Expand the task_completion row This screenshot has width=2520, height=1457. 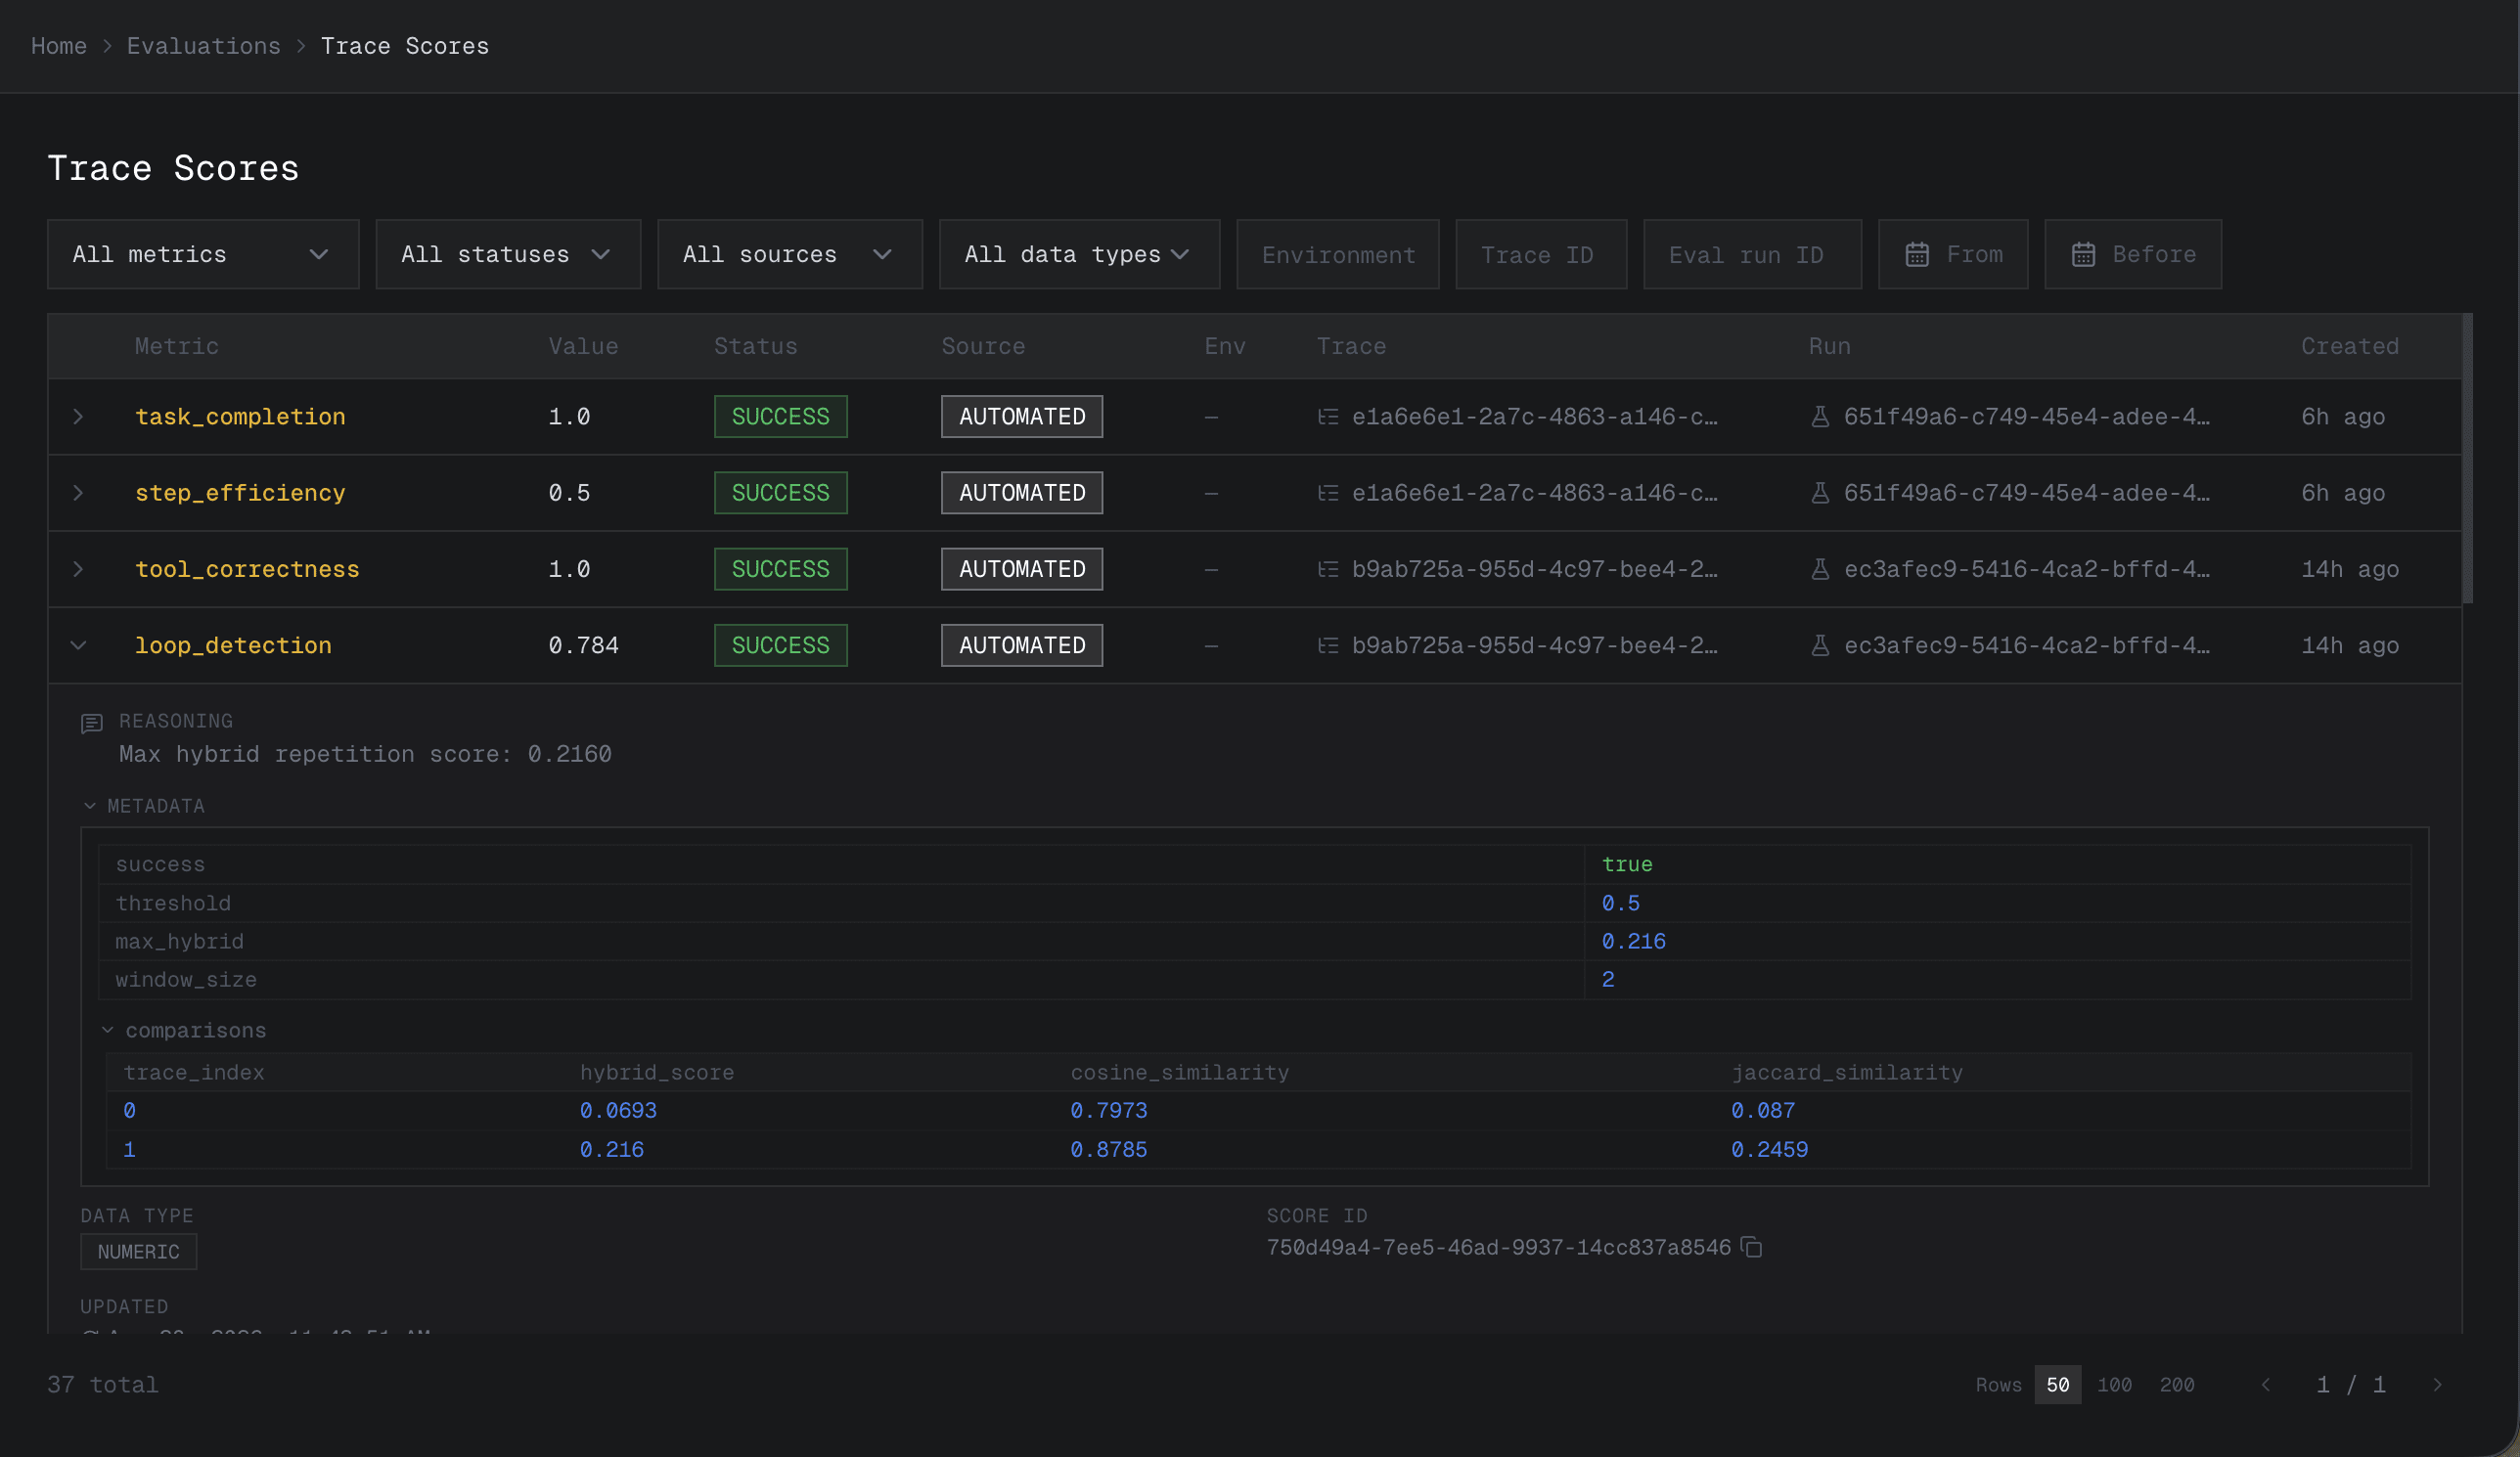(x=78, y=417)
